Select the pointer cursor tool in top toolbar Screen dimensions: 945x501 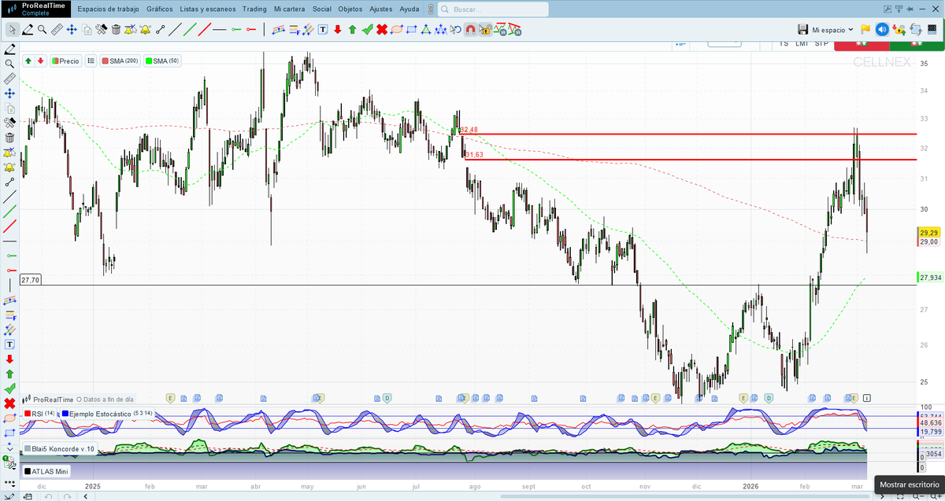pos(13,29)
